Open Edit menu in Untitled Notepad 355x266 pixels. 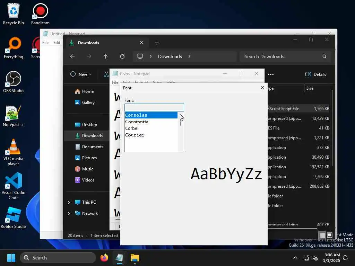(57, 43)
